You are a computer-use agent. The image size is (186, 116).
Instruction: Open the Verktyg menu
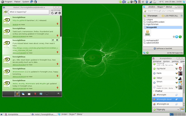[x=175, y=61]
